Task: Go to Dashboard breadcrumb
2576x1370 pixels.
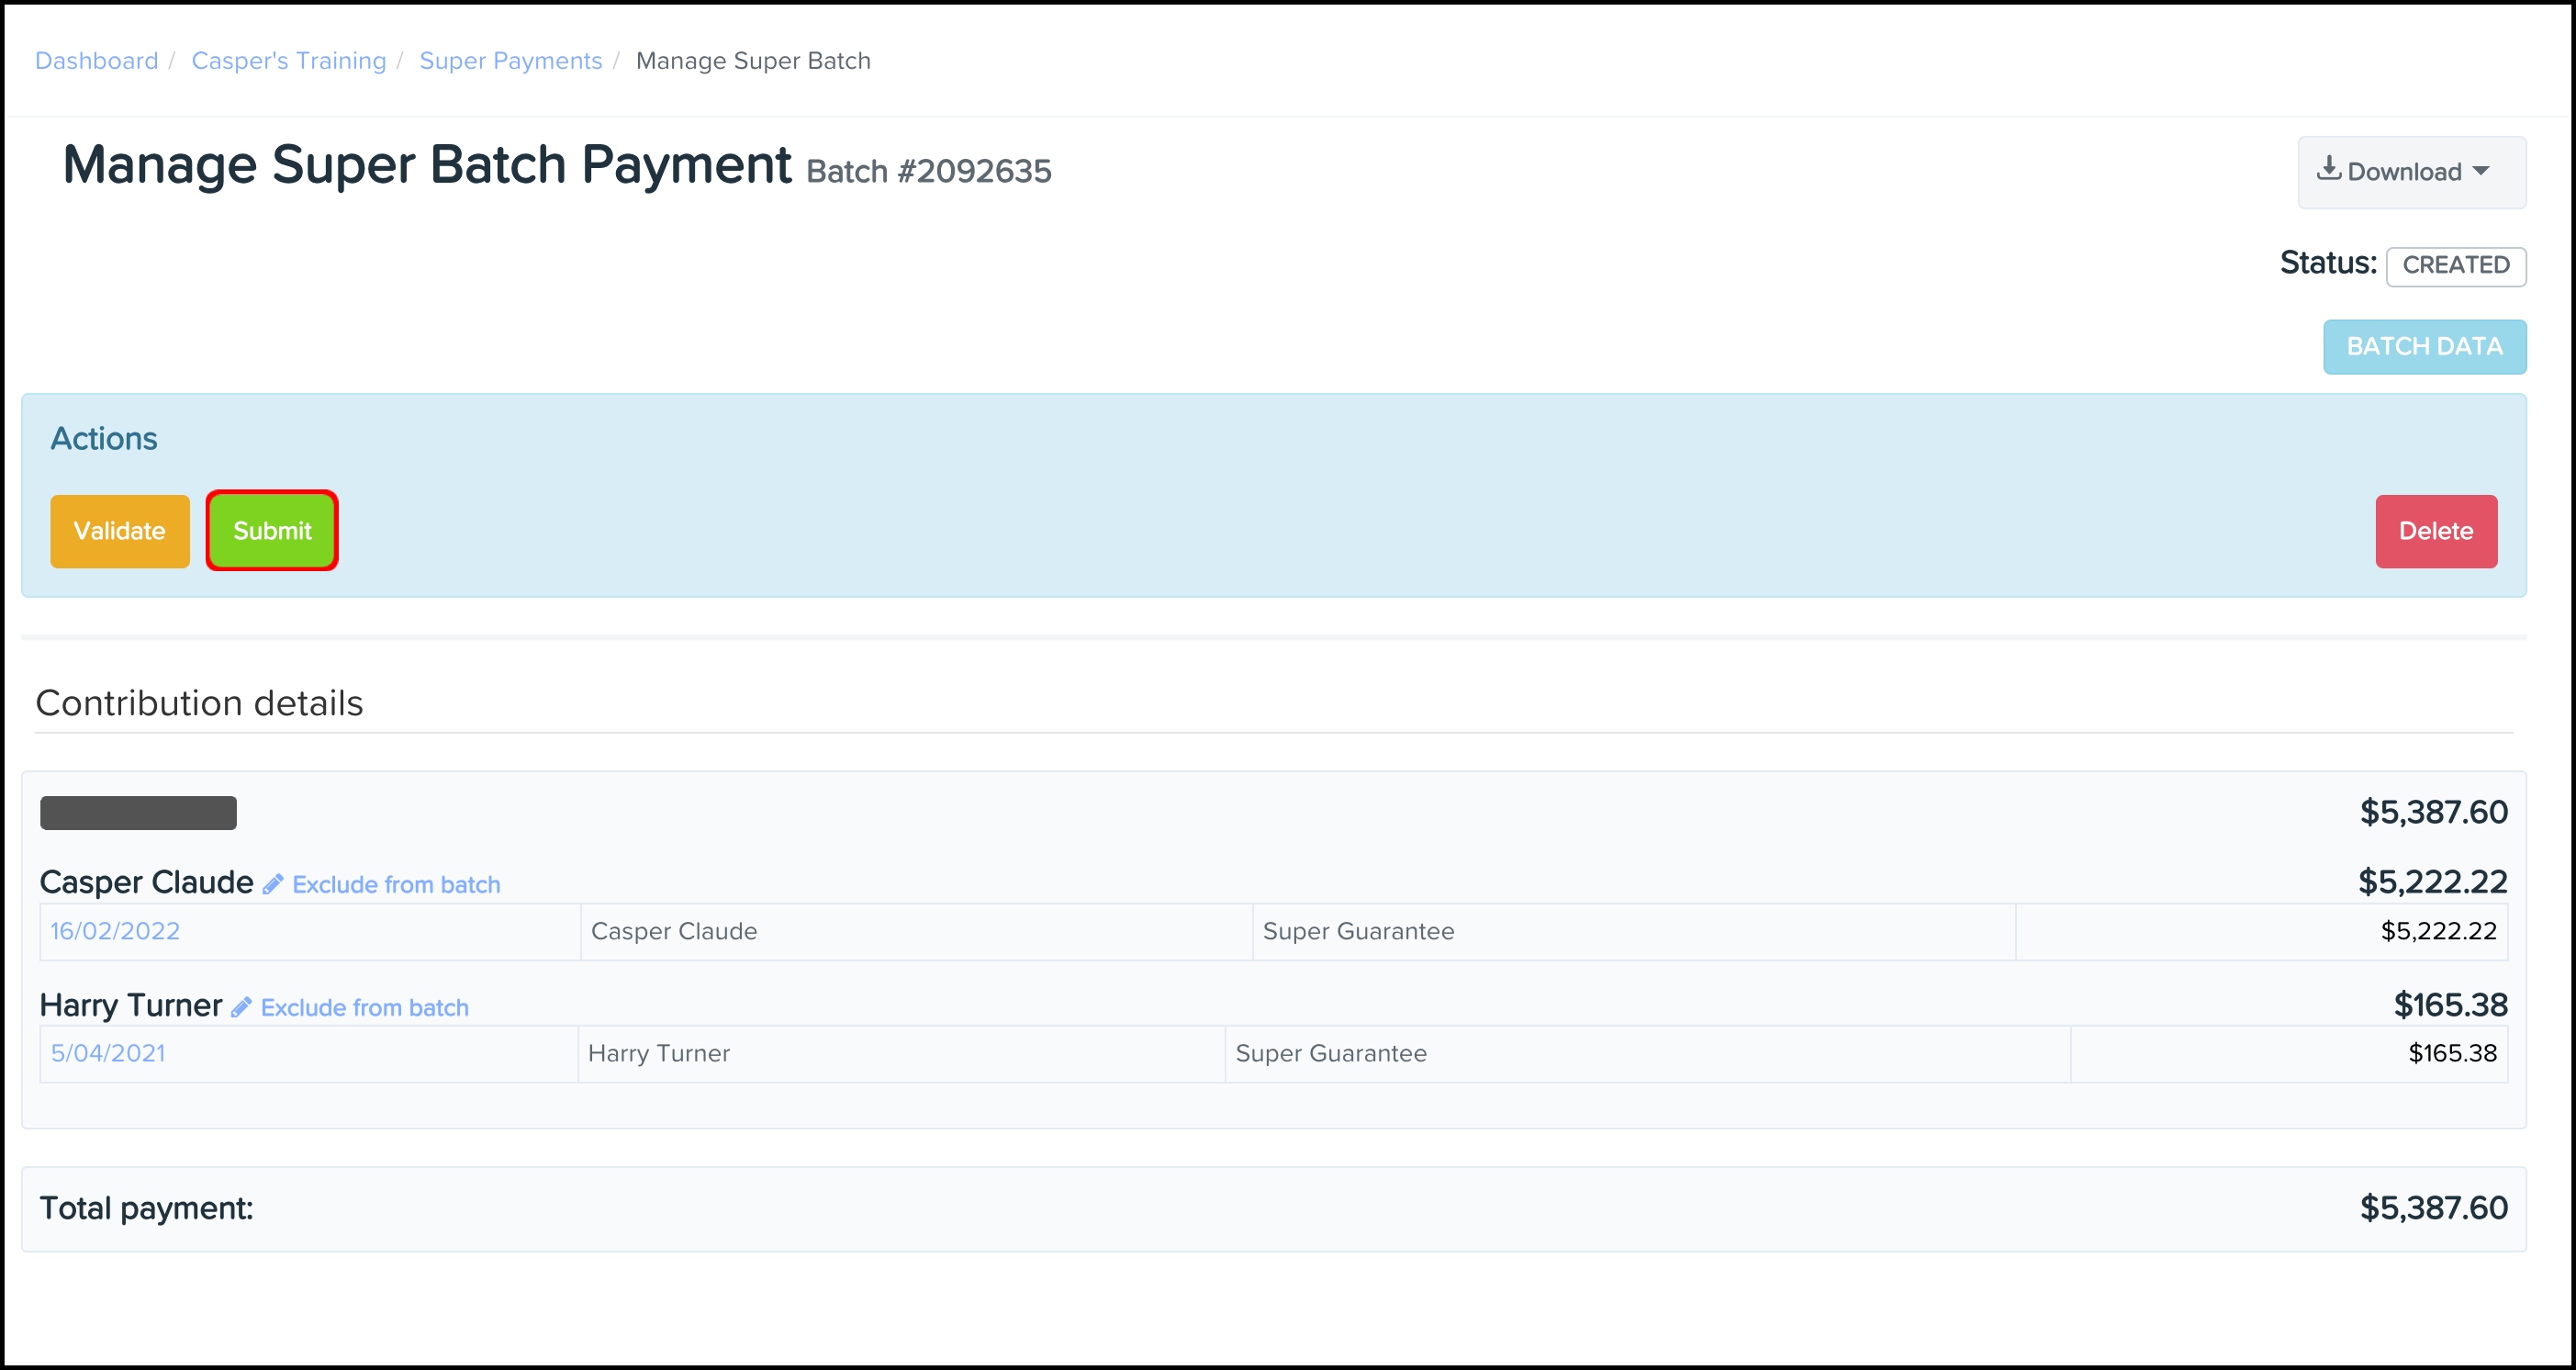Action: coord(96,61)
